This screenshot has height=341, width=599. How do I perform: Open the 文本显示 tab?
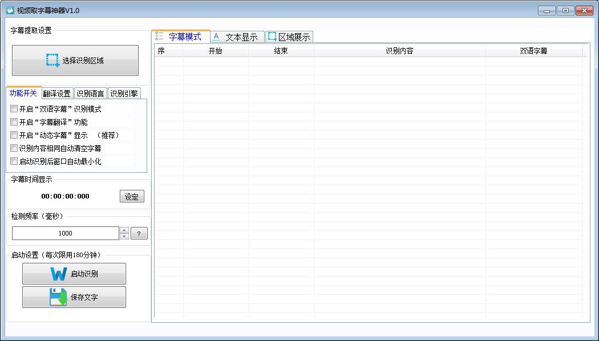point(237,37)
